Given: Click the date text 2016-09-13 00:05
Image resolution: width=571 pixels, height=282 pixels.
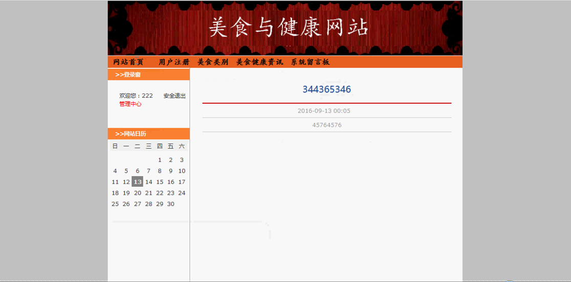Looking at the screenshot, I should (x=324, y=111).
